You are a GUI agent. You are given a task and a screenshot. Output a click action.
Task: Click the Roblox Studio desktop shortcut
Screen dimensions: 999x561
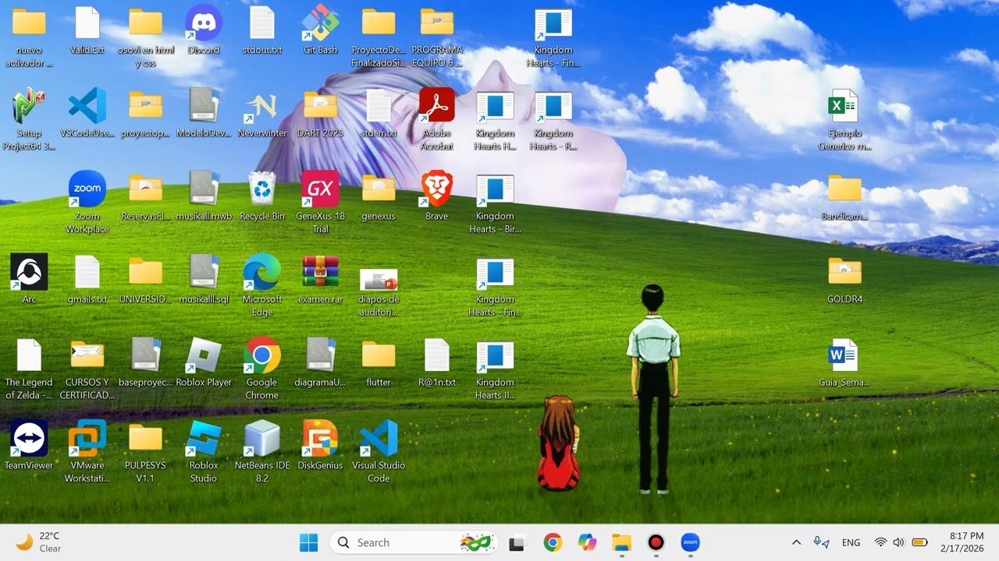[204, 452]
